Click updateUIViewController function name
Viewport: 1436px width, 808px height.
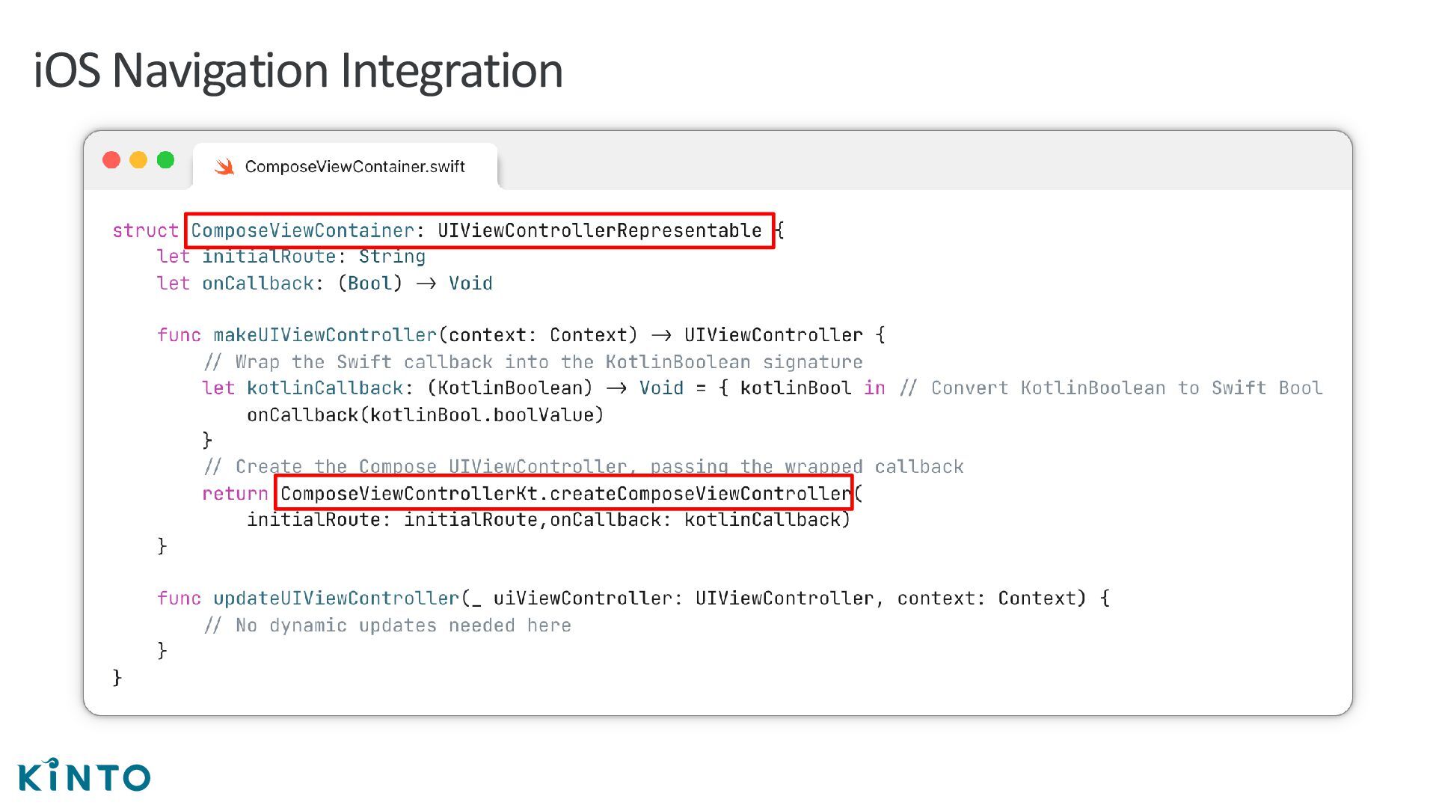[x=336, y=599]
